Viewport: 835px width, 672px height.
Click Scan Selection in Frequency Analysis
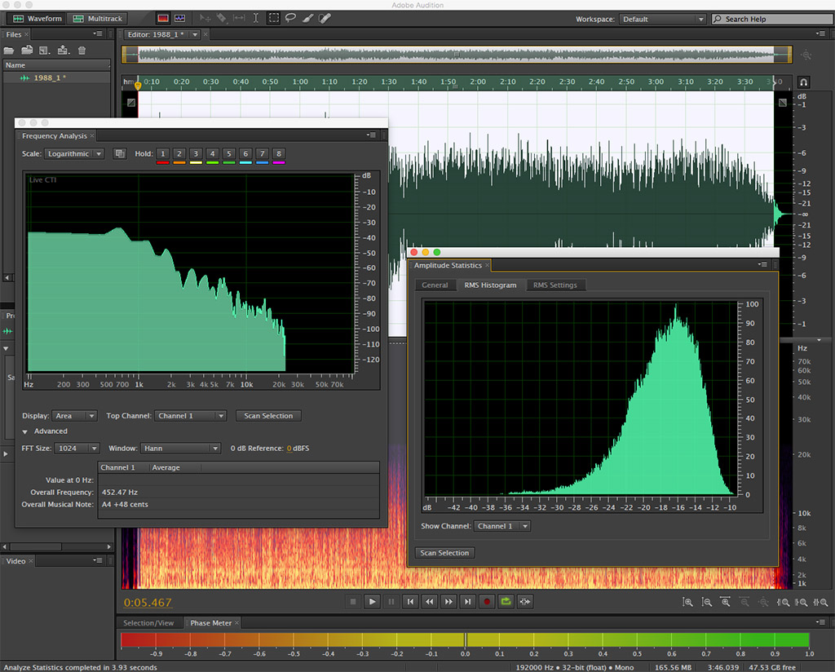(x=268, y=416)
